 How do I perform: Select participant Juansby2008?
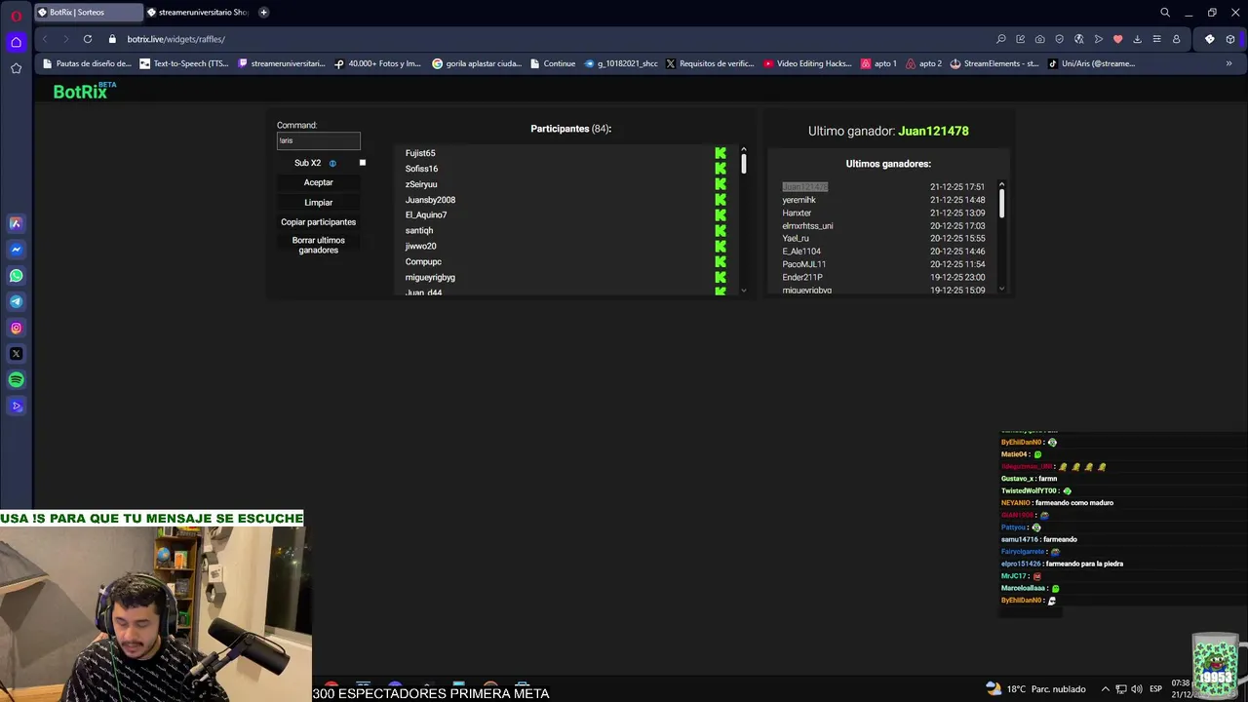pos(430,200)
